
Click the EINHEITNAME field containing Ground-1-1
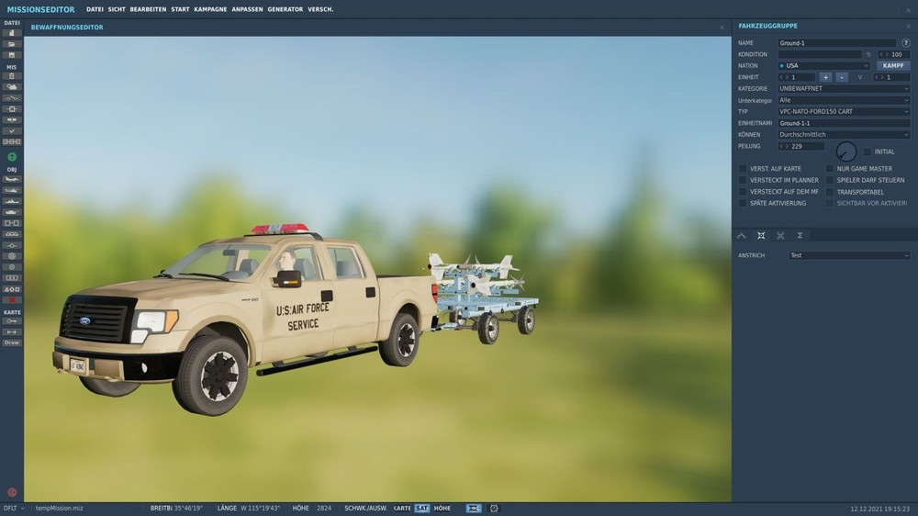click(x=844, y=123)
